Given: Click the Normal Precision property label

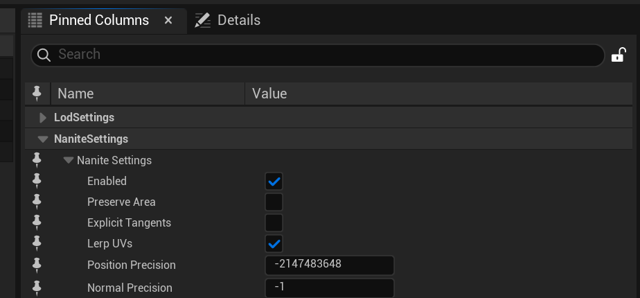Looking at the screenshot, I should tap(130, 288).
